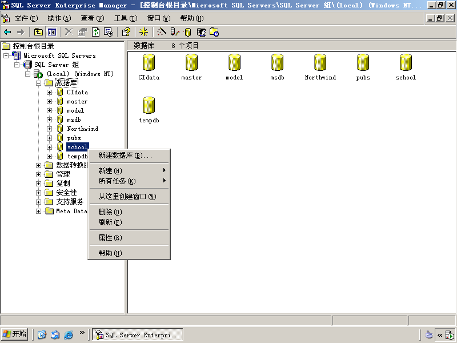This screenshot has height=343, width=457.
Task: Open the 文件(F) menu
Action: click(x=26, y=18)
